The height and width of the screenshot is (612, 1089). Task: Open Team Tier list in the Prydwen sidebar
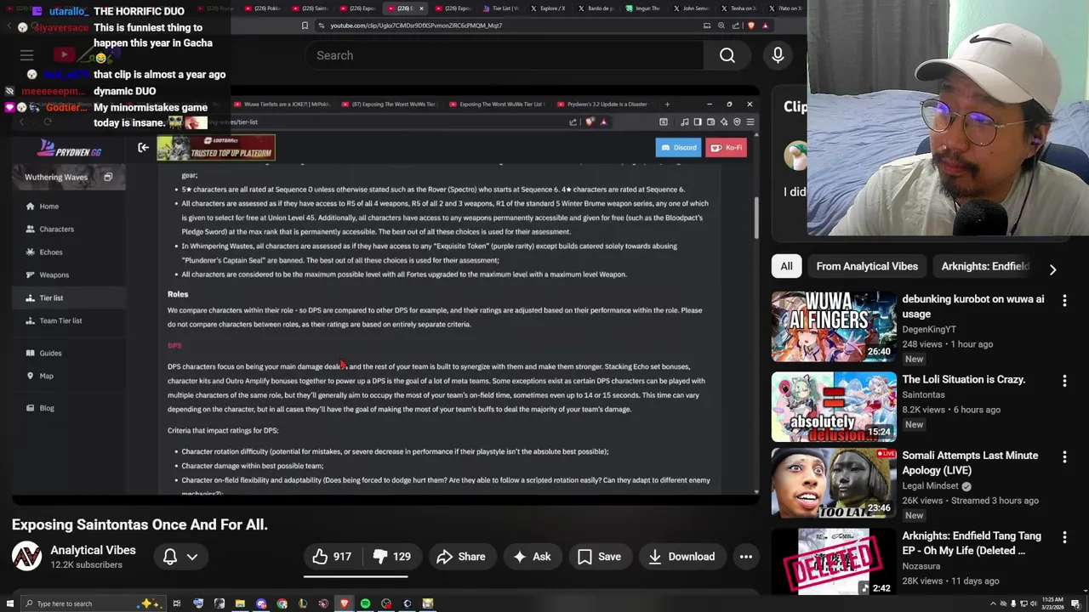point(60,321)
